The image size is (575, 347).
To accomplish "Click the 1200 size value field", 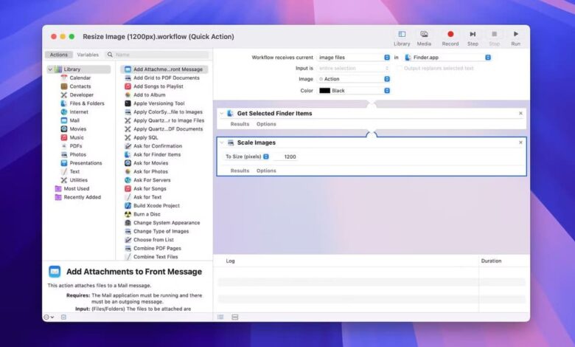I will pos(286,157).
